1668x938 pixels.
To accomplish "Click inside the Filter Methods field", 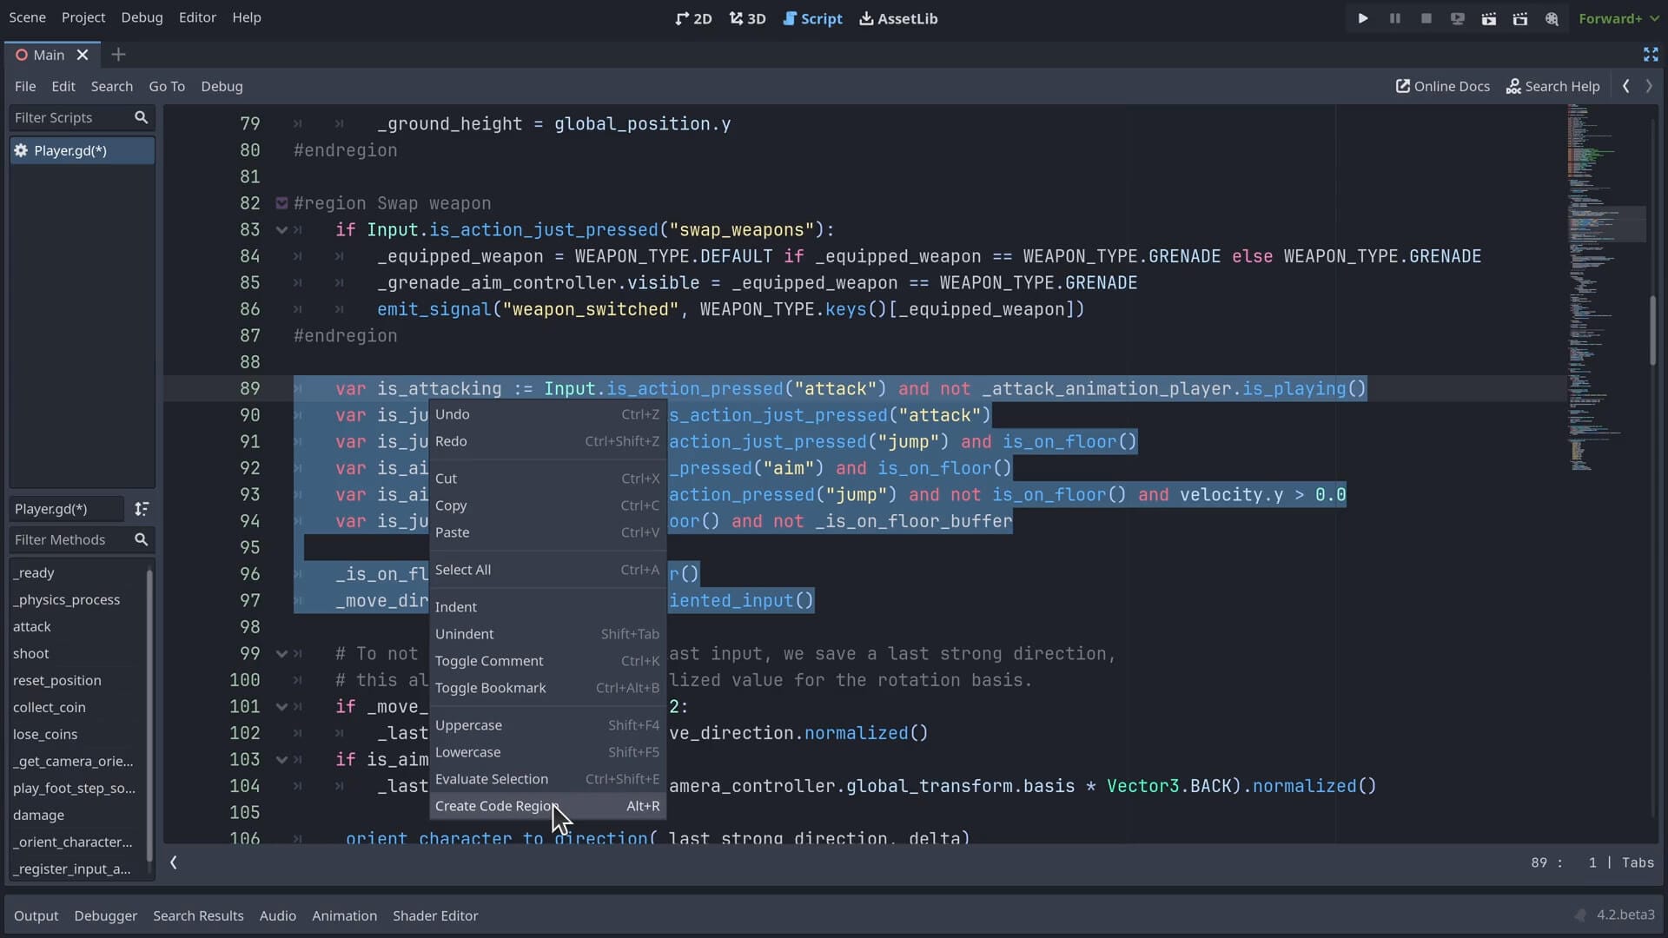I will click(x=69, y=539).
